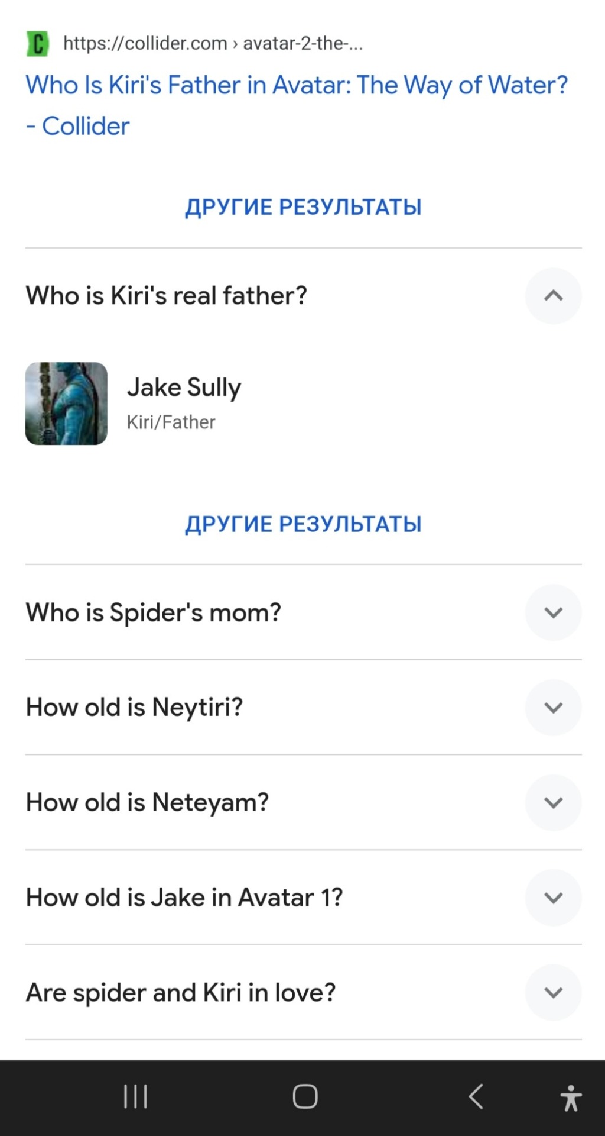This screenshot has height=1136, width=605.
Task: Expand Are spider and Kiri in love
Action: pos(553,993)
